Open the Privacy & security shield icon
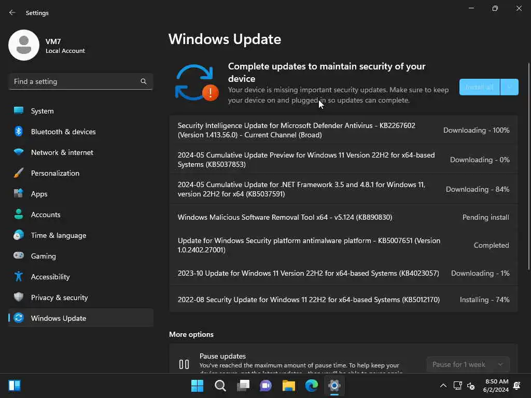The width and height of the screenshot is (531, 398). coord(19,297)
